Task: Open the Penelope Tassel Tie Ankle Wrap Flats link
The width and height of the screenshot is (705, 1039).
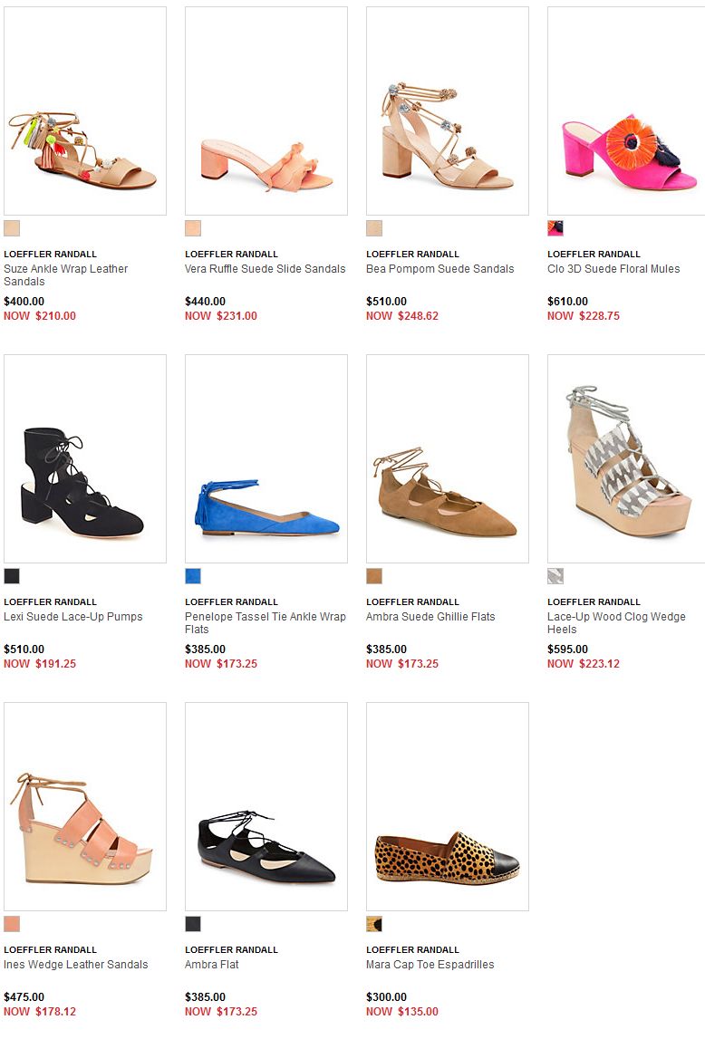Action: (265, 623)
